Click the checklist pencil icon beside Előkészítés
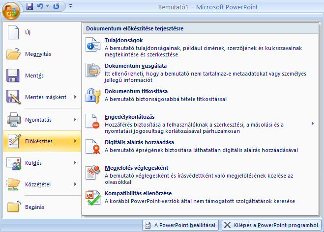 (x=14, y=141)
